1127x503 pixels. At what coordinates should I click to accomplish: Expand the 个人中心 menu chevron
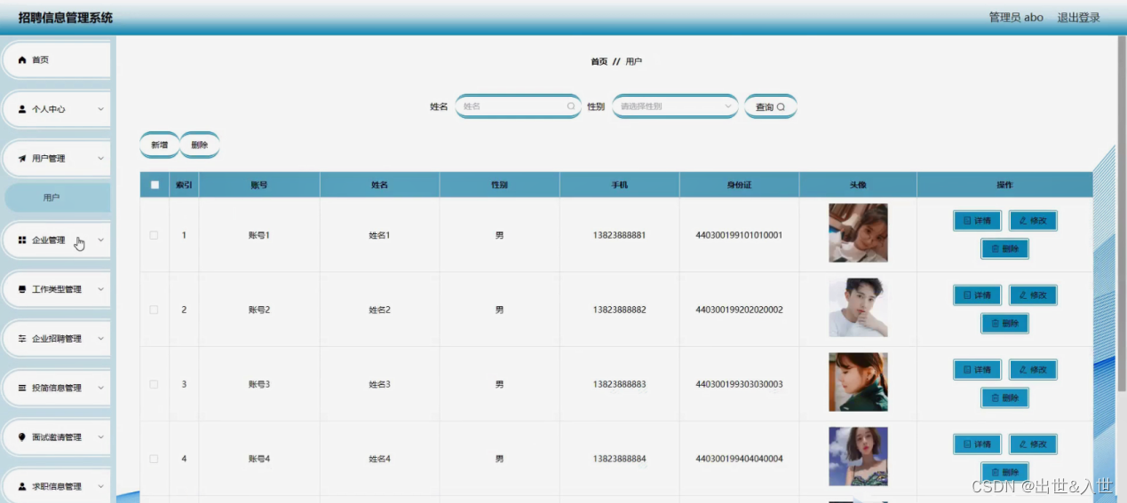coord(100,109)
